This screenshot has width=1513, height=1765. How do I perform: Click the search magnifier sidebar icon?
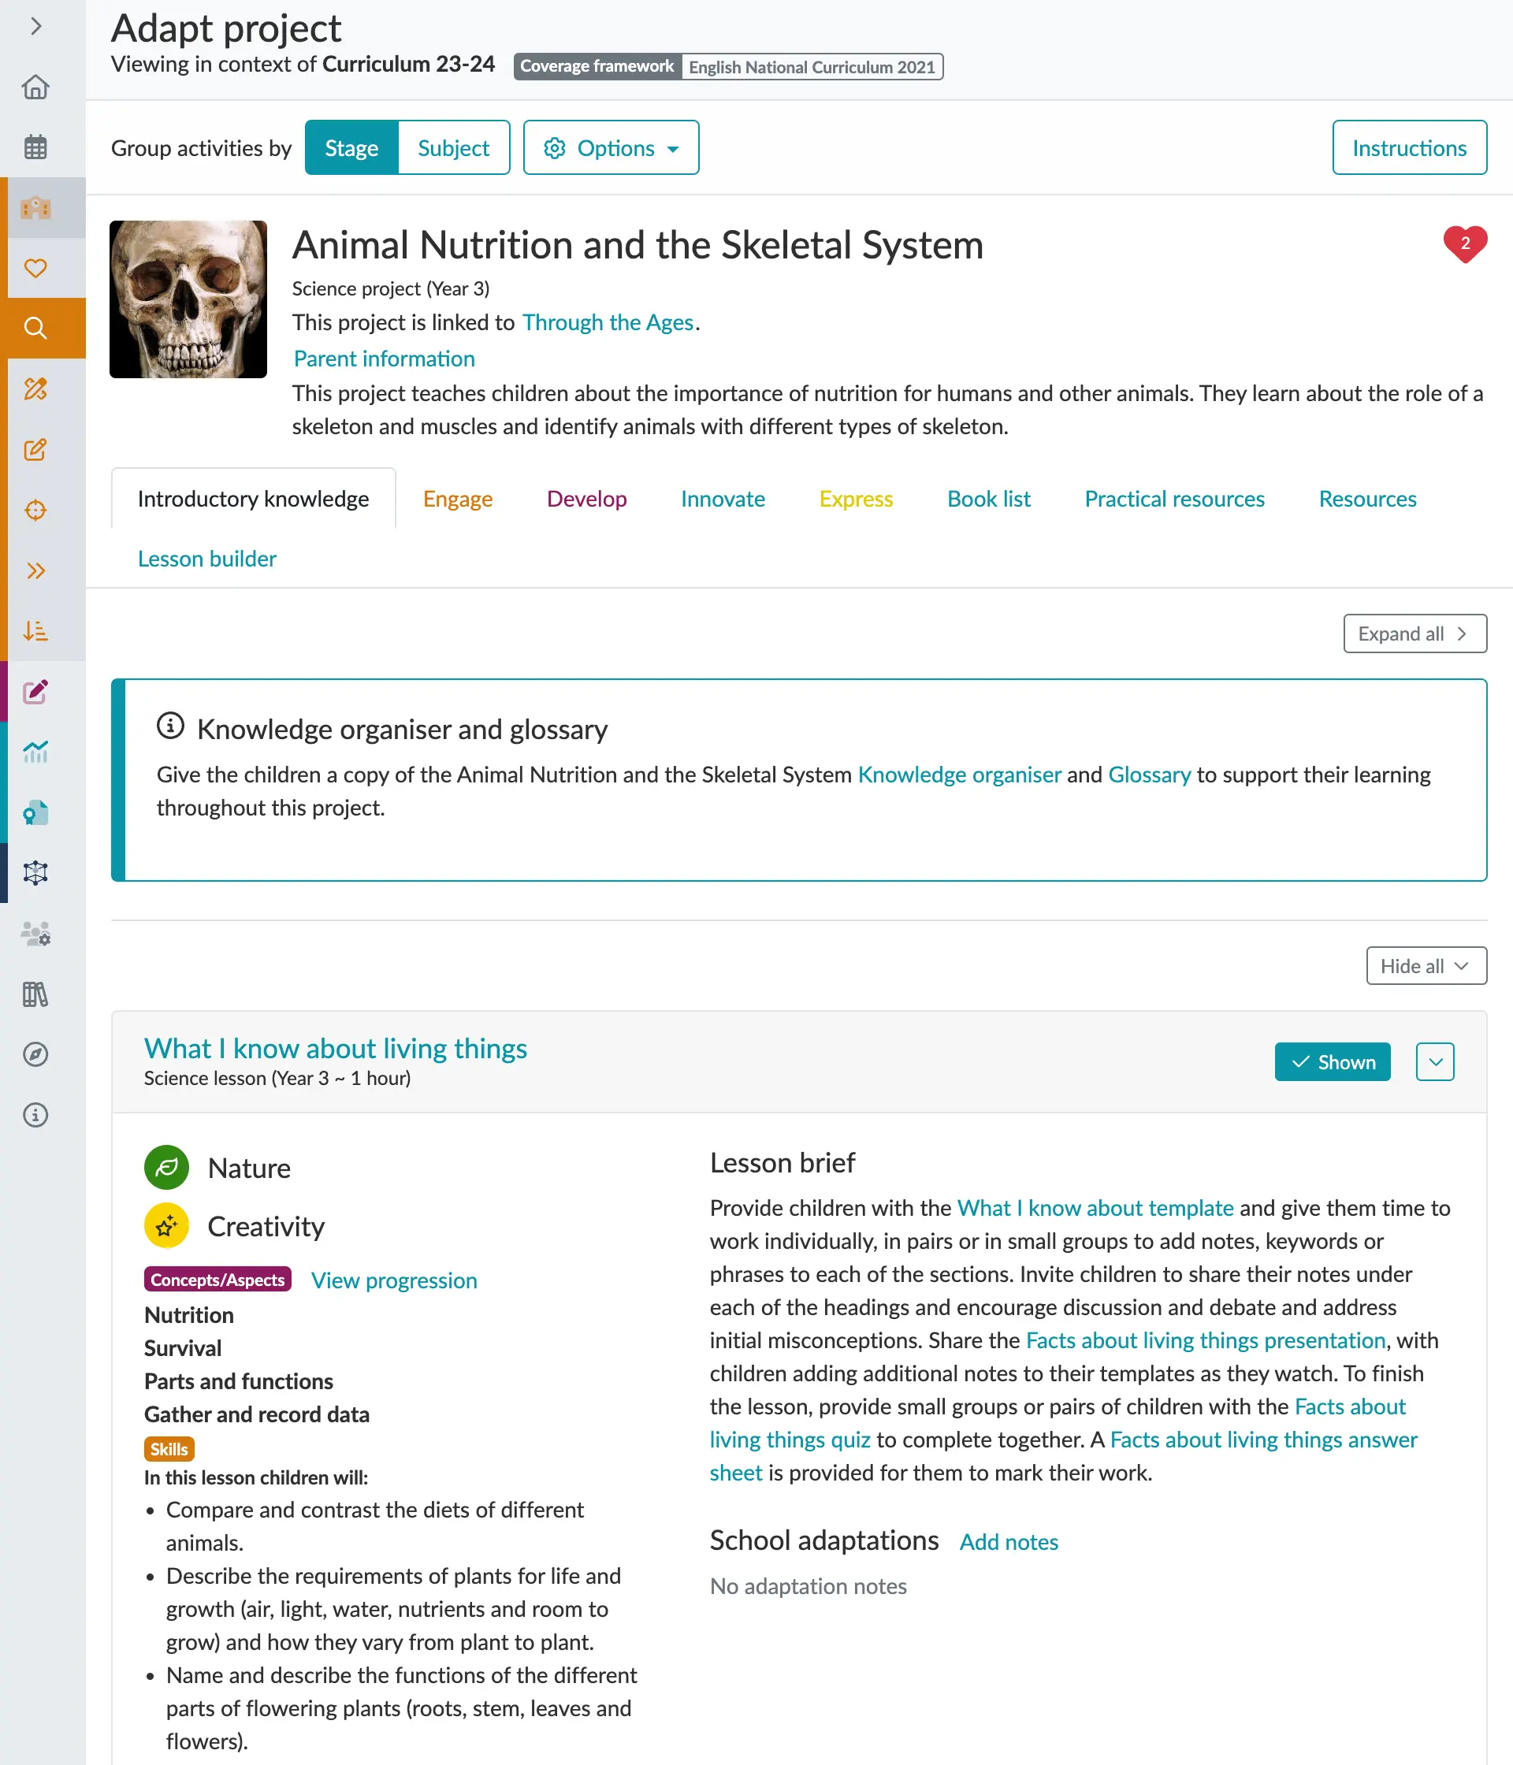35,328
